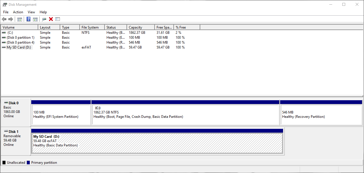The height and width of the screenshot is (173, 364).
Task: Sort by the Capacity column header
Action: click(x=141, y=27)
